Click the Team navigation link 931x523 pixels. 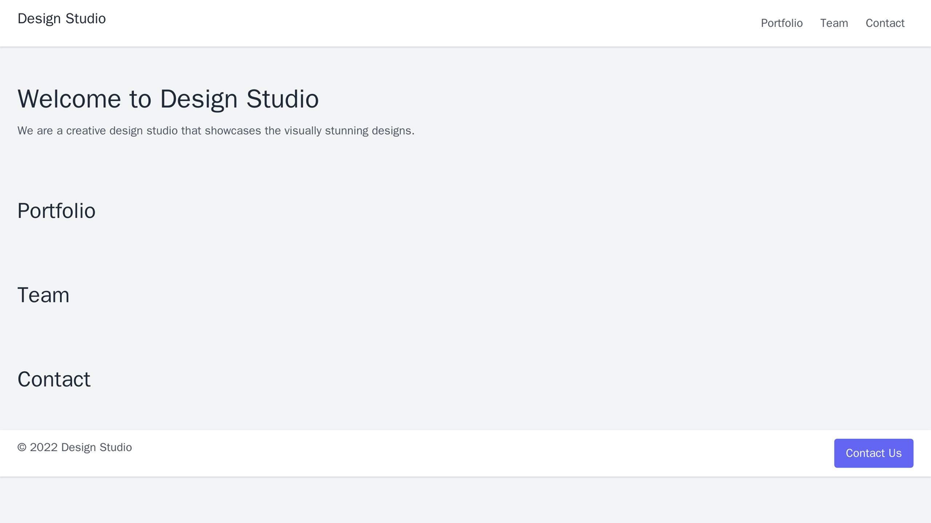click(834, 23)
